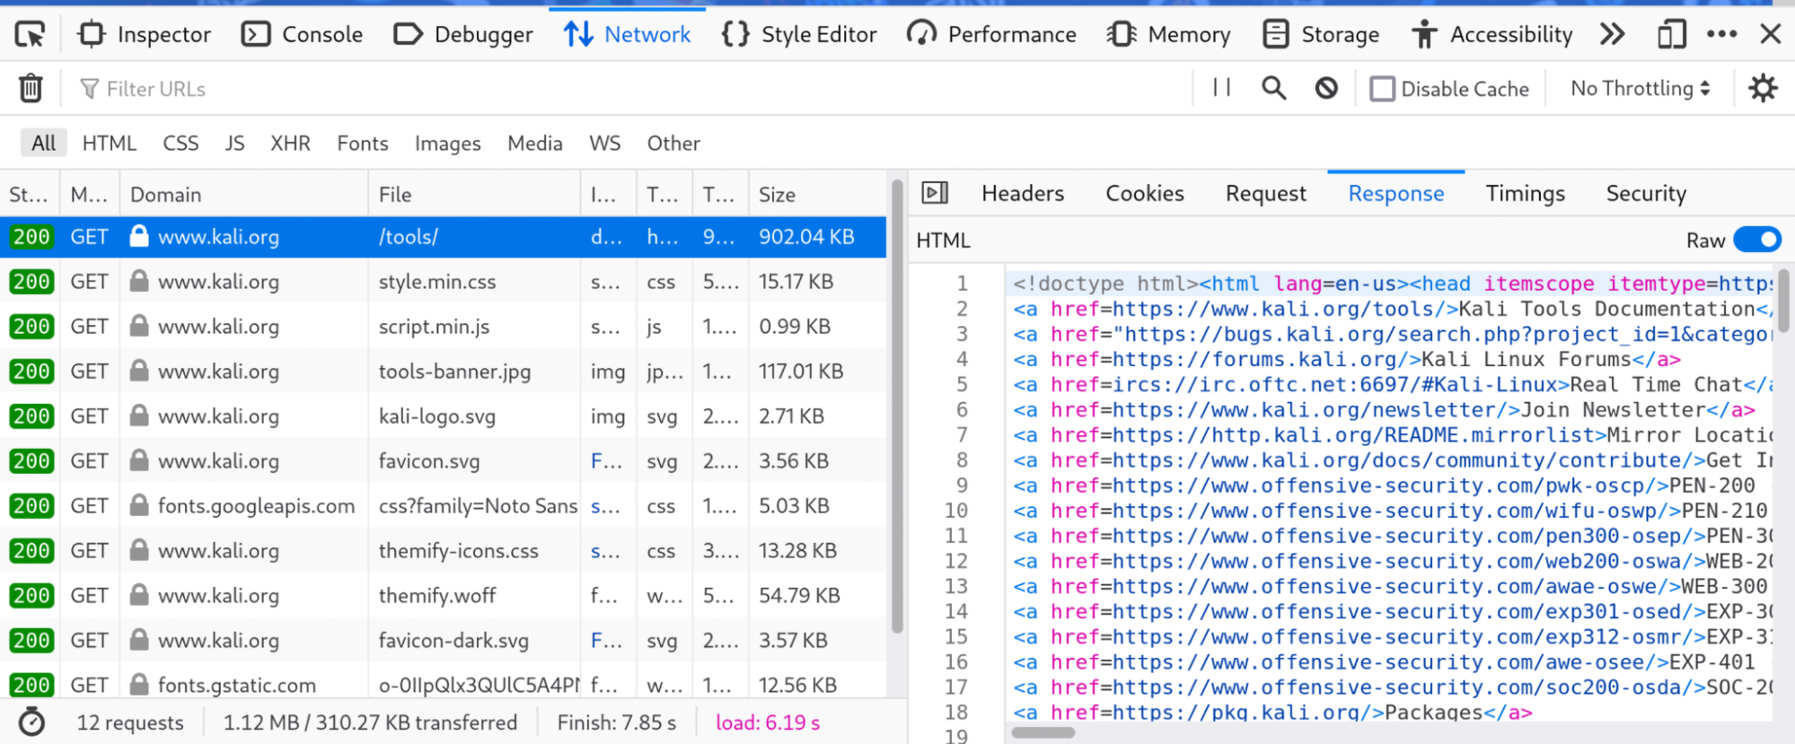Filter requests by HTML

tap(110, 143)
